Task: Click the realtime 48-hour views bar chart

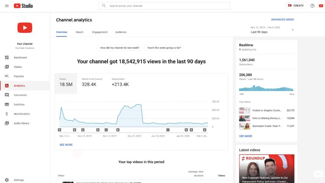Action: click(x=266, y=88)
